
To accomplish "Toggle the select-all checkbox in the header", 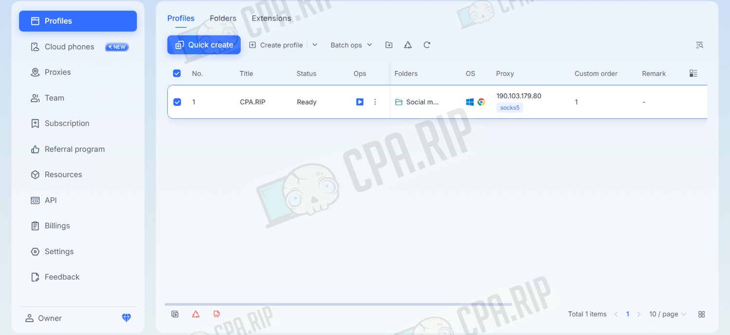I will tap(177, 73).
